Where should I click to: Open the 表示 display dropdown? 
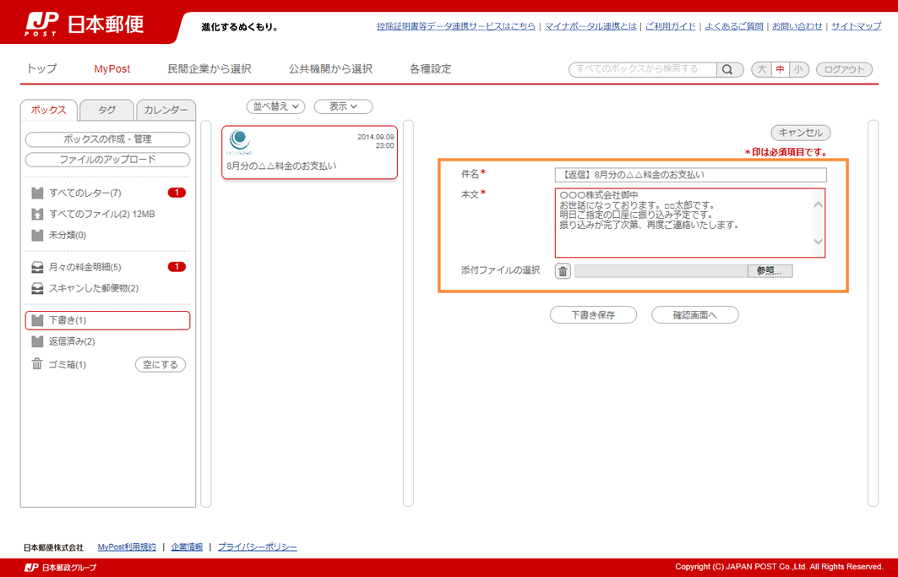coord(343,106)
